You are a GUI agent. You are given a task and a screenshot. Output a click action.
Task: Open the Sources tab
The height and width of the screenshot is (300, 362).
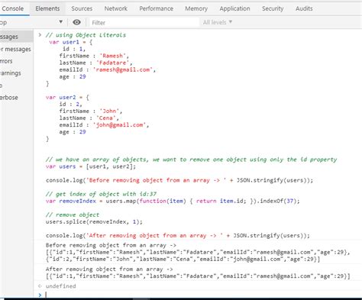coord(82,8)
